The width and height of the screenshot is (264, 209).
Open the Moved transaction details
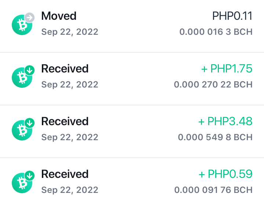(132, 26)
